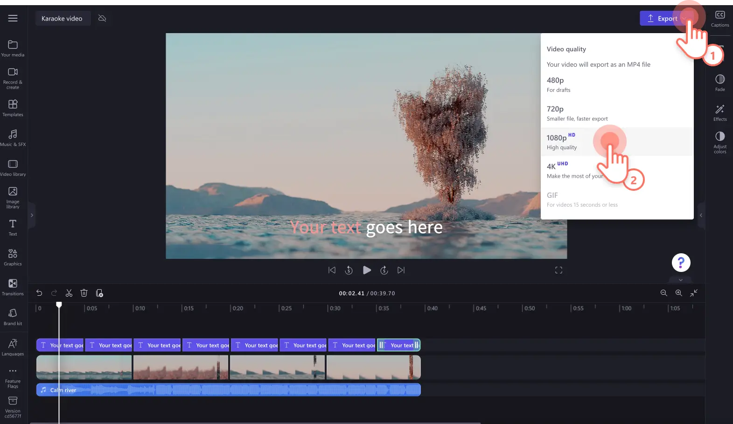Duplicate the selected clip
733x424 pixels.
pos(99,293)
